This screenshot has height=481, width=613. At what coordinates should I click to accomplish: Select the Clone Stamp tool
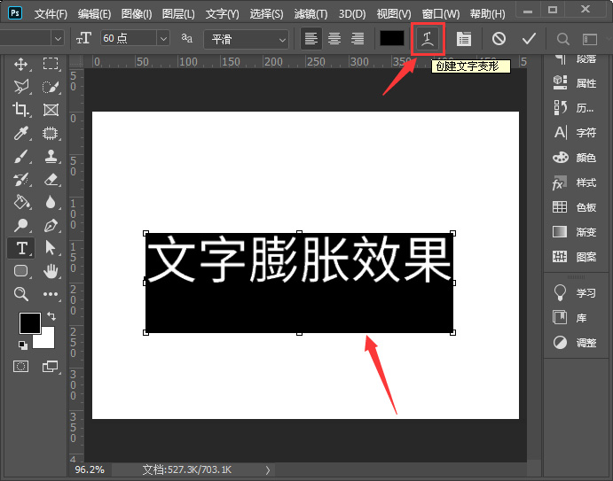tap(51, 157)
